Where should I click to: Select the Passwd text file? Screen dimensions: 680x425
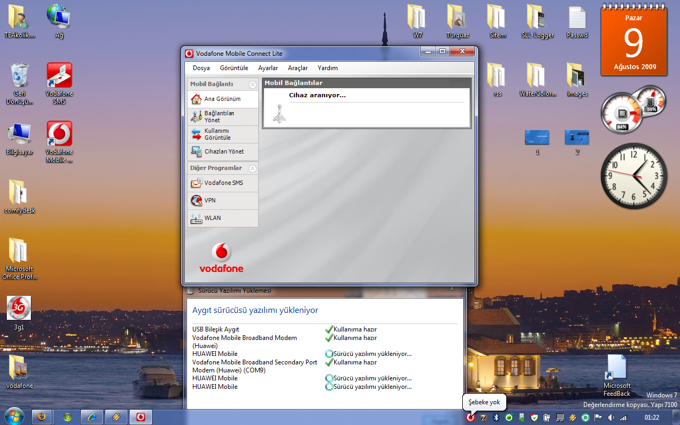(577, 22)
